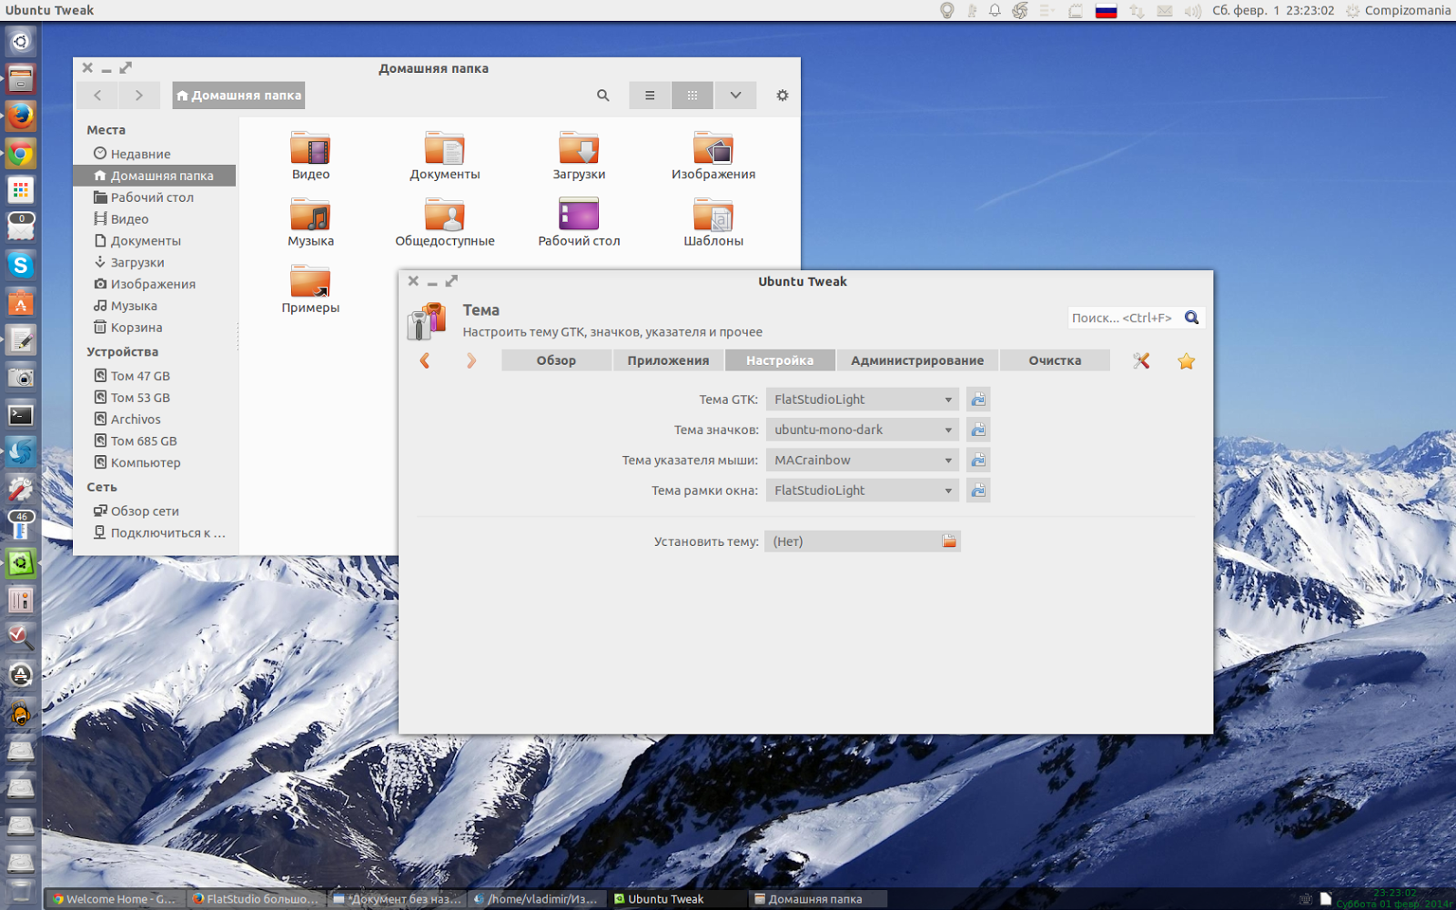Switch to Welcome Home taskbar window

click(x=114, y=899)
